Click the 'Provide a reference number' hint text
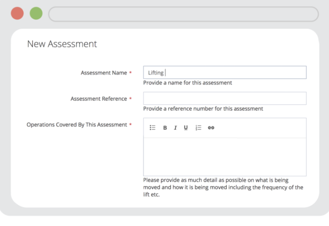 click(x=203, y=109)
